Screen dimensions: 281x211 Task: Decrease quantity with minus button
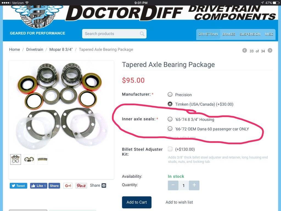pyautogui.click(x=173, y=185)
